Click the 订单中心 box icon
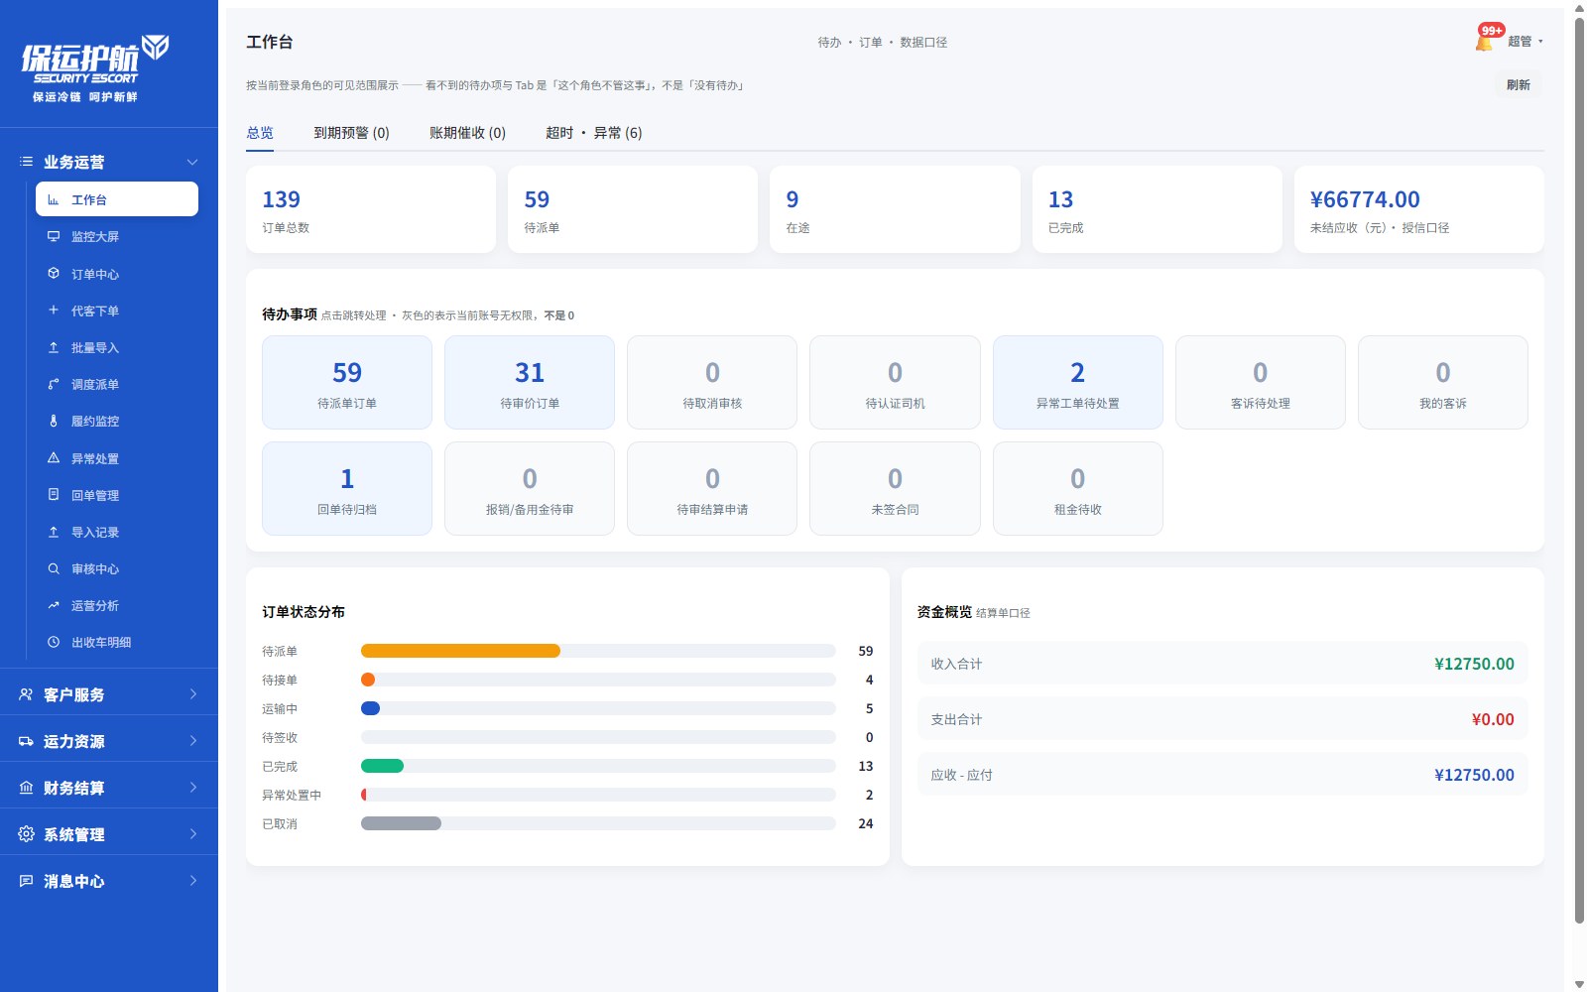1587x992 pixels. (54, 273)
